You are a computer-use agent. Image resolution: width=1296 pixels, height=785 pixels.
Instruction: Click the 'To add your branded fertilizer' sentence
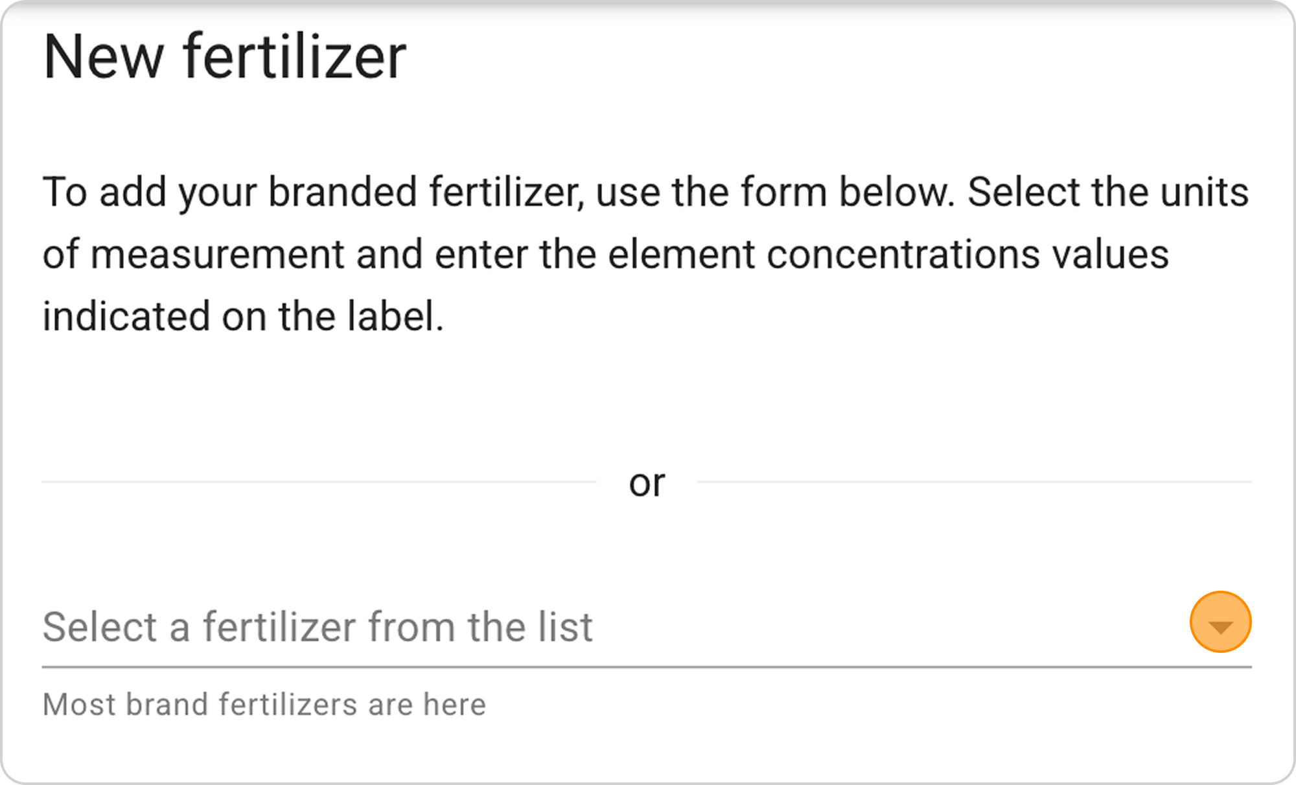tap(311, 192)
